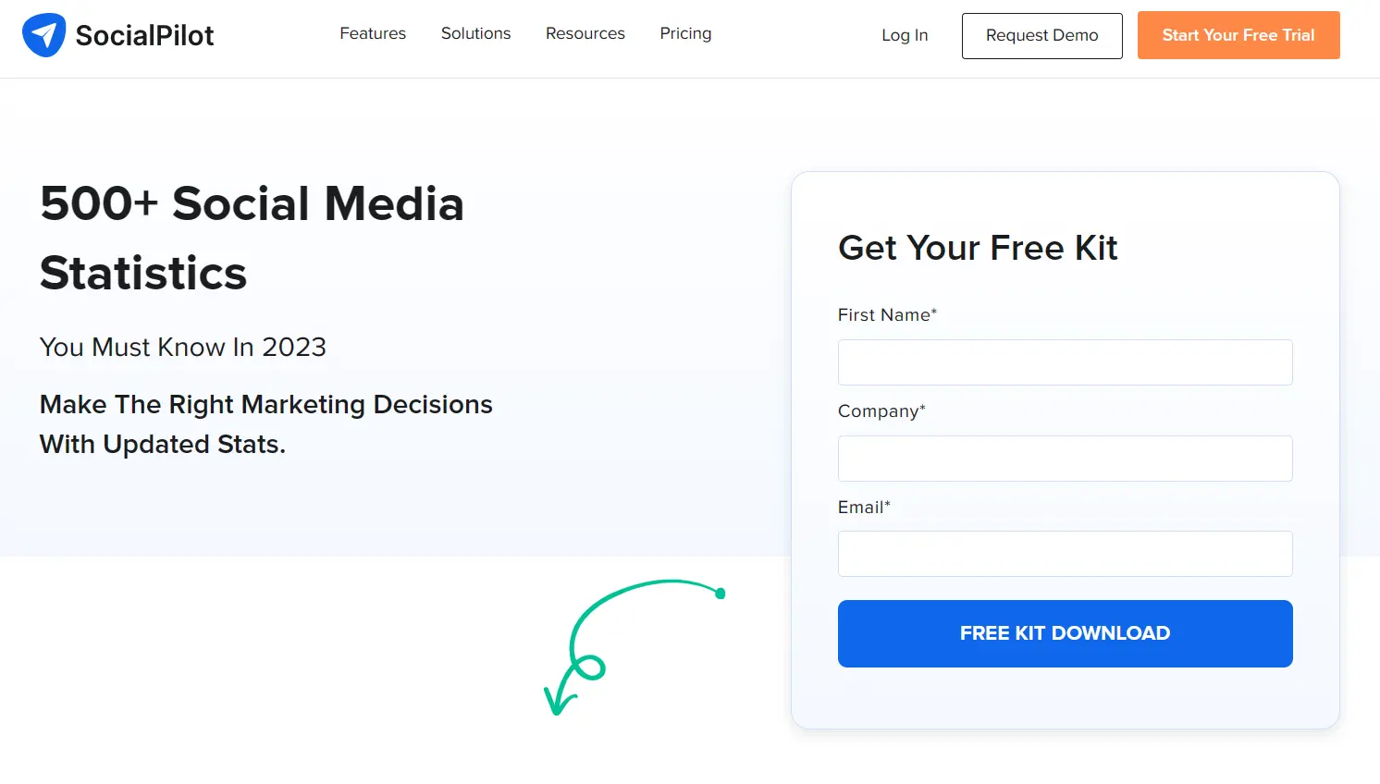Click the First Name required field label
The image size is (1380, 784).
(886, 314)
